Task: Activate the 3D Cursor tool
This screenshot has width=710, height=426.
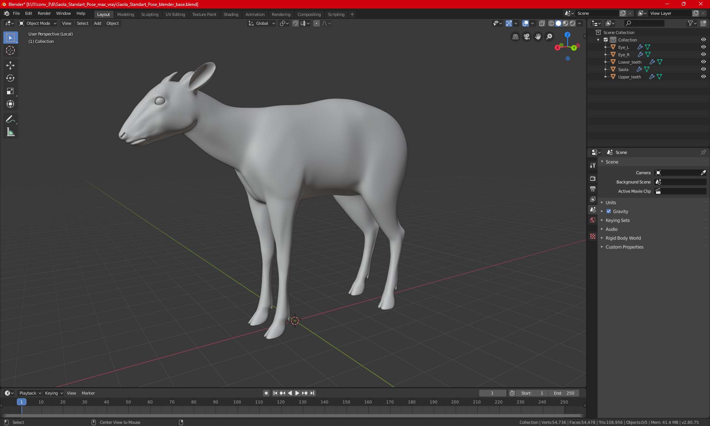Action: (10, 51)
